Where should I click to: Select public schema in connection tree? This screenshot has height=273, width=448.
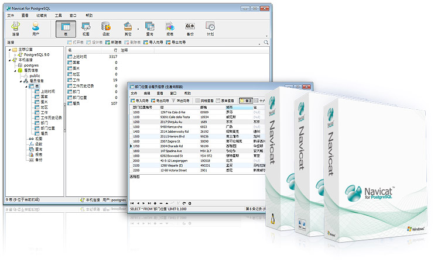click(35, 76)
